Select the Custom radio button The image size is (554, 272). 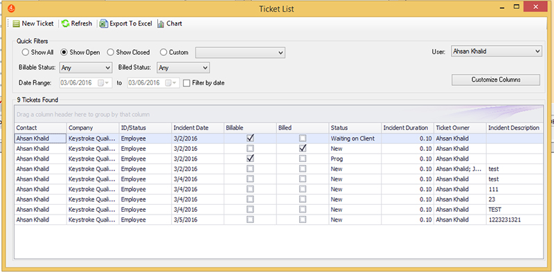point(163,53)
